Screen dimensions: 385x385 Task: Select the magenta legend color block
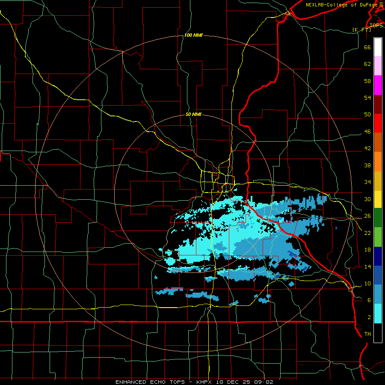pyautogui.click(x=378, y=85)
